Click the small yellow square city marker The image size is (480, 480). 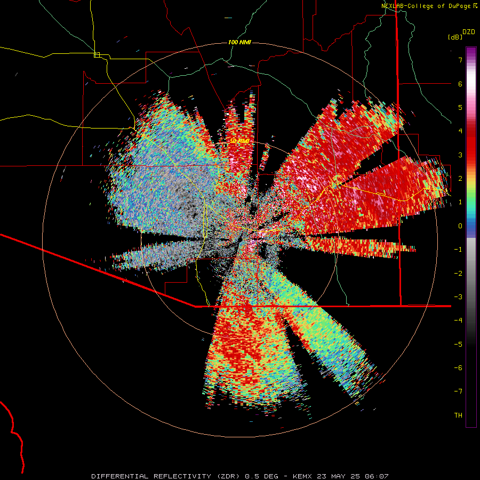(97, 55)
